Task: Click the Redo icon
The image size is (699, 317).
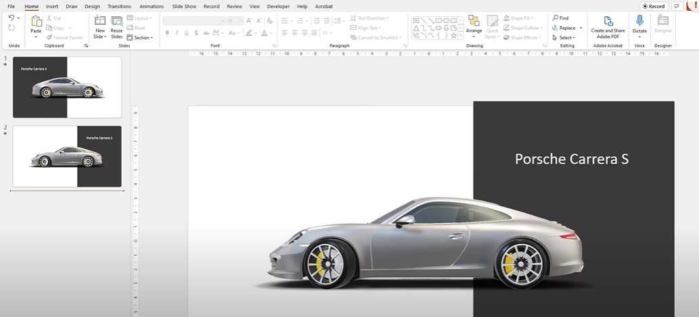Action: coord(12,28)
